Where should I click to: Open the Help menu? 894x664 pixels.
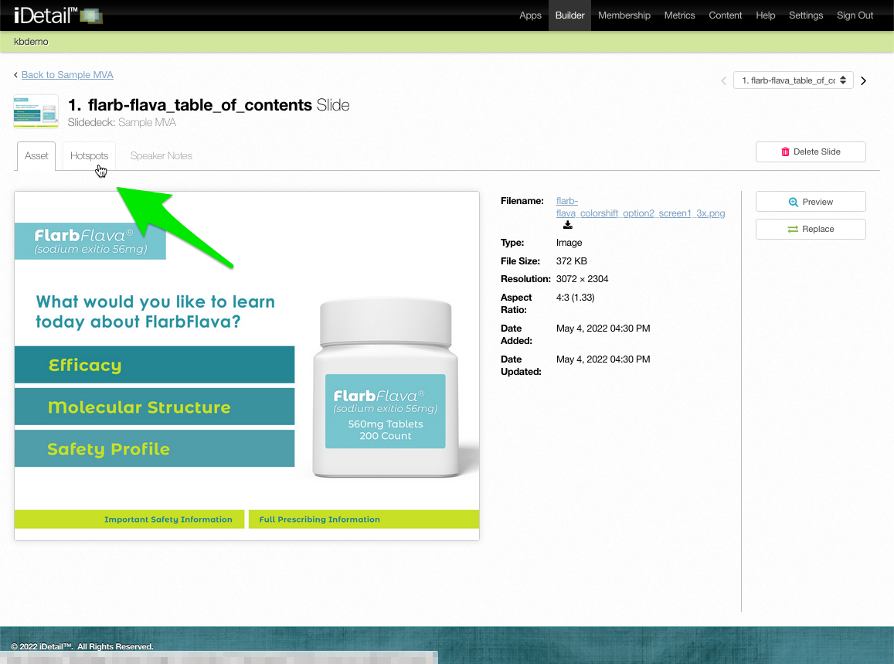(765, 15)
